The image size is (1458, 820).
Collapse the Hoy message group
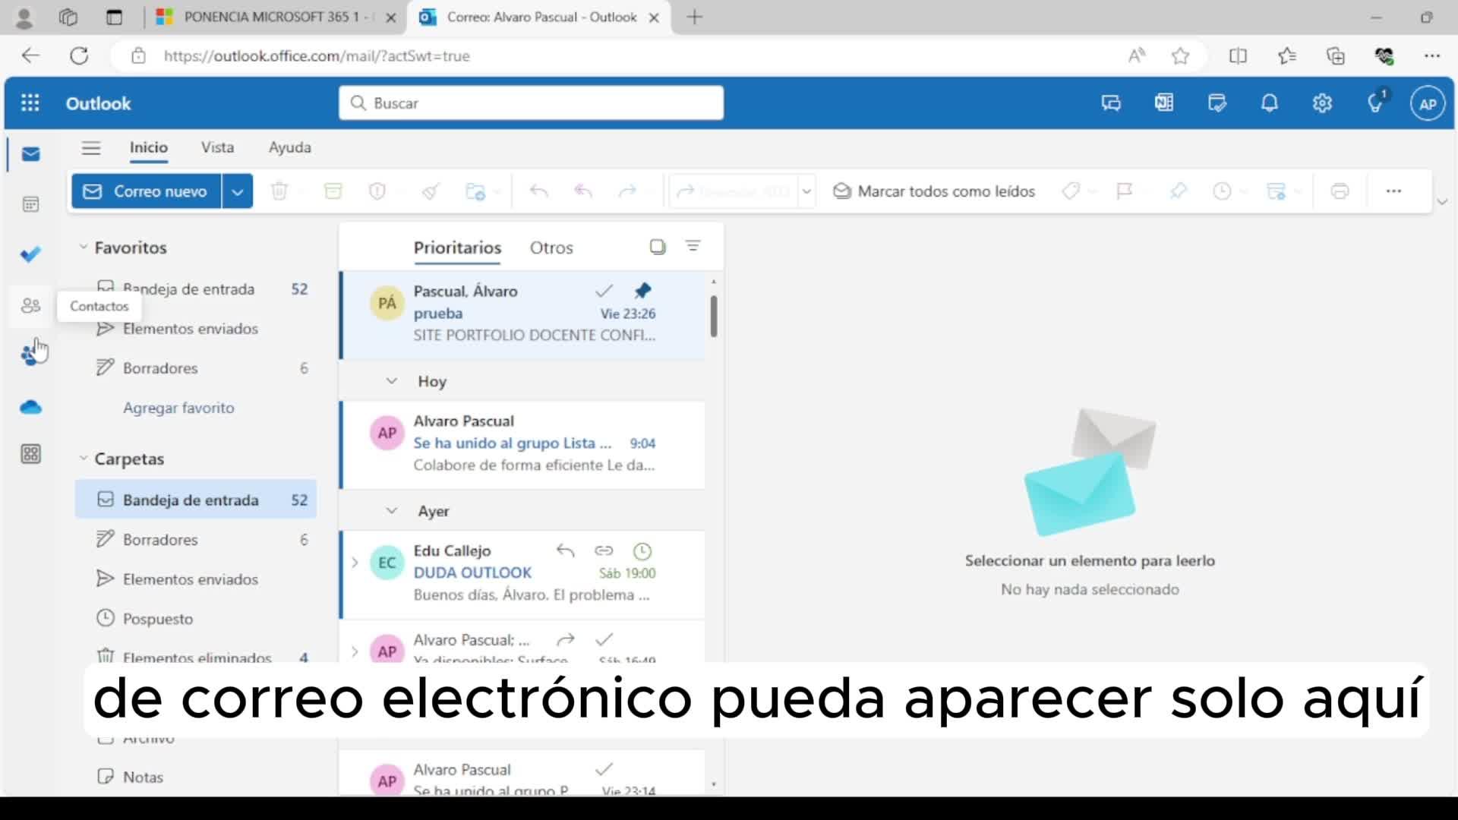point(392,381)
